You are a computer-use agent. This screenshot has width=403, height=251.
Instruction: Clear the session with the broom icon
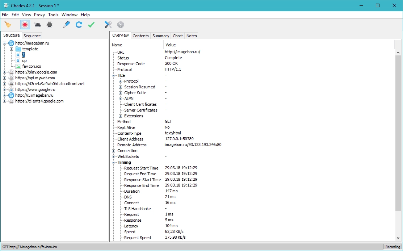8,25
